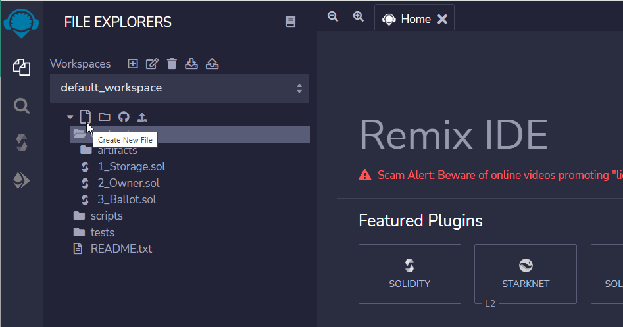Open 1_Storage.sol file

(x=132, y=166)
